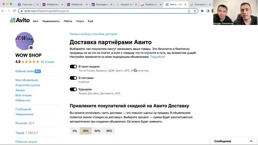Click the lock icon in the address bar
This screenshot has width=258, height=145.
pyautogui.click(x=21, y=11)
